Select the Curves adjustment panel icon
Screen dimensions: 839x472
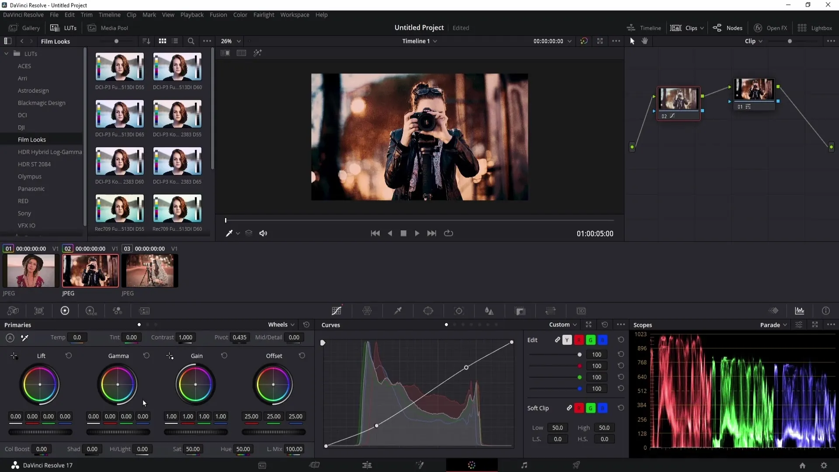click(336, 311)
